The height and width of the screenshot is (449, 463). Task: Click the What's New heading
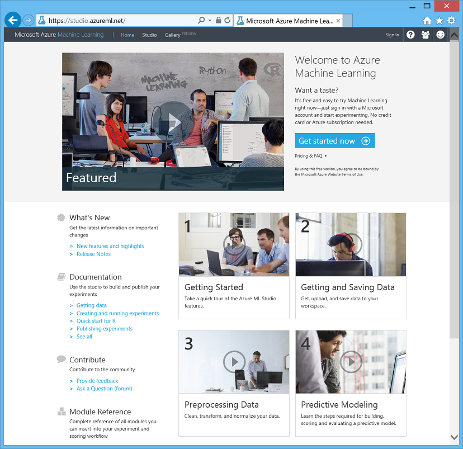click(x=89, y=218)
